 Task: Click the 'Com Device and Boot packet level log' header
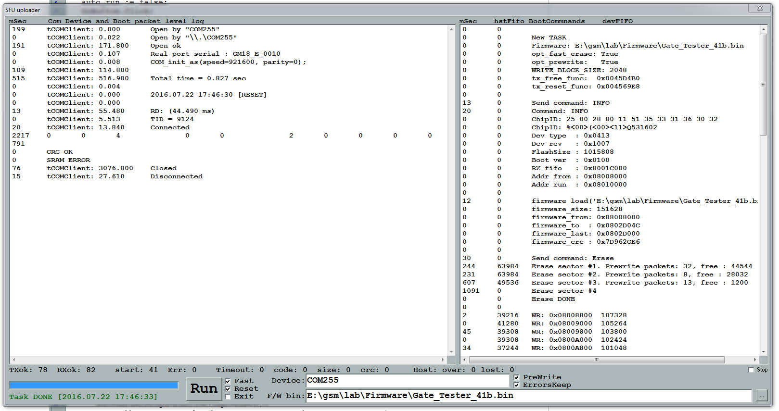point(126,21)
